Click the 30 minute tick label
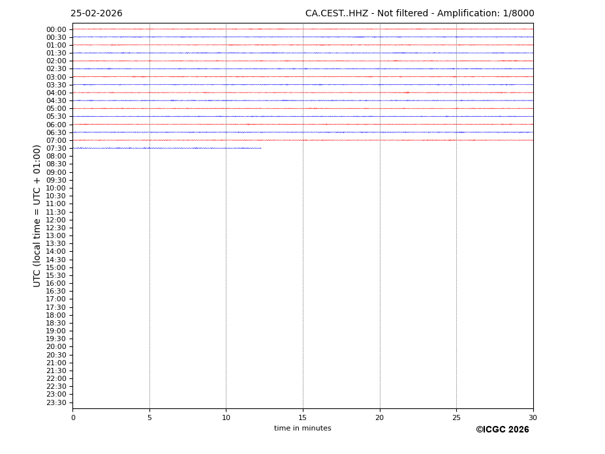Image resolution: width=605 pixels, height=454 pixels. 533,418
